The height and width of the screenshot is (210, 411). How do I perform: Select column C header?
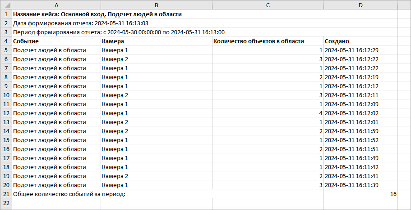pyautogui.click(x=268, y=5)
